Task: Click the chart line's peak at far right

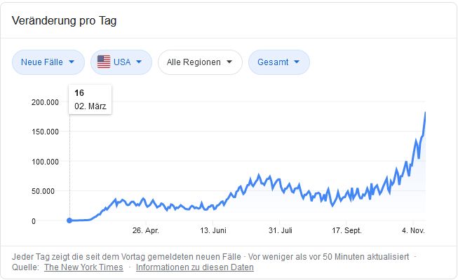Action: [x=425, y=113]
